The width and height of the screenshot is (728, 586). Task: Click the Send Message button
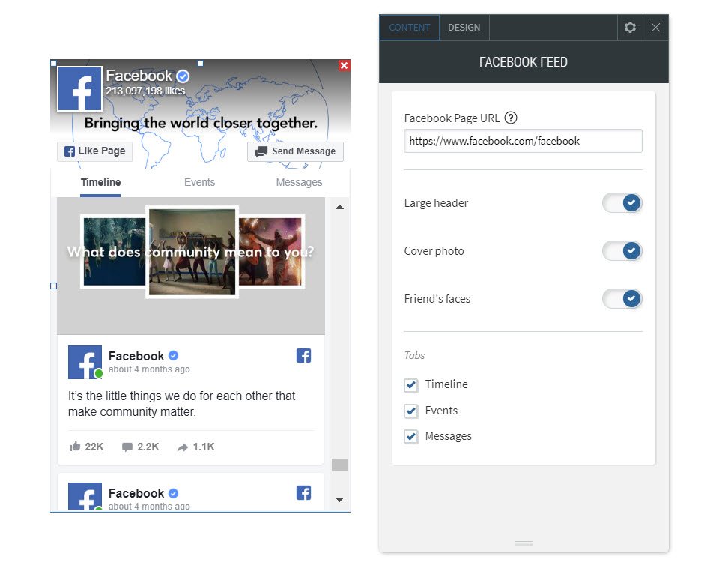[295, 151]
